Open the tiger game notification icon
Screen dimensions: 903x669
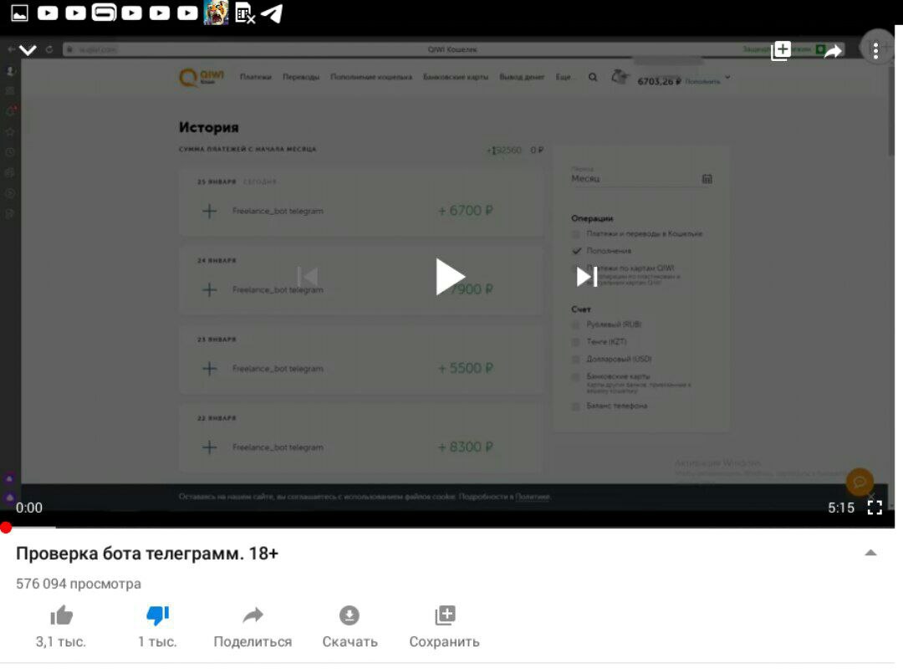[216, 13]
